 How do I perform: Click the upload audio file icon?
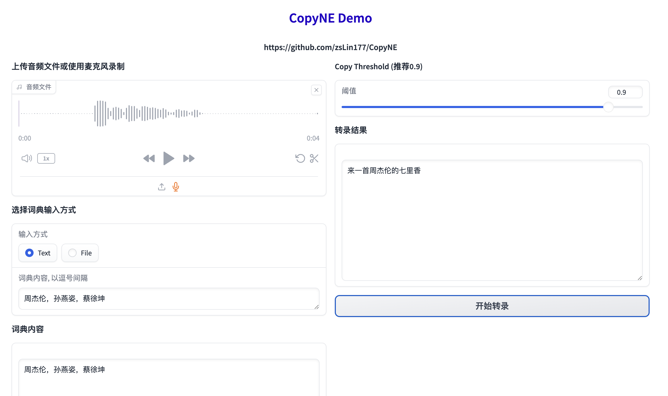pyautogui.click(x=161, y=187)
